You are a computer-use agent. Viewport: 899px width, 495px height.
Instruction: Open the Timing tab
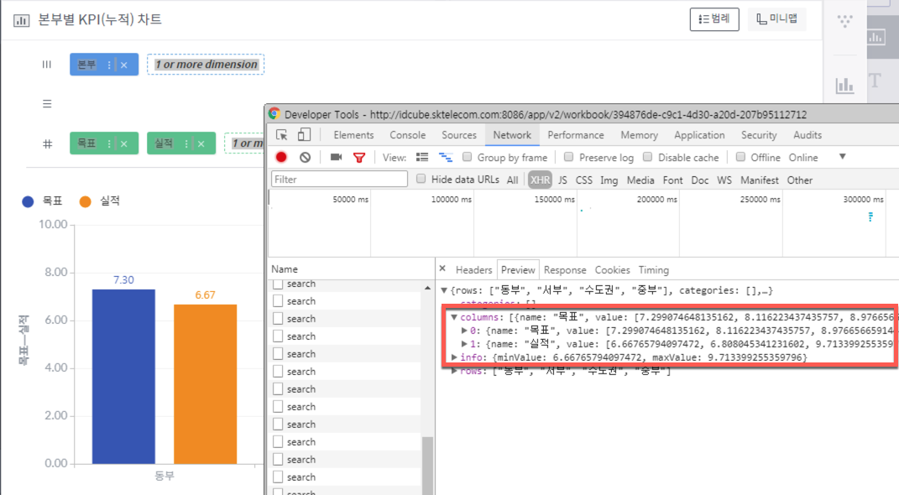[654, 270]
